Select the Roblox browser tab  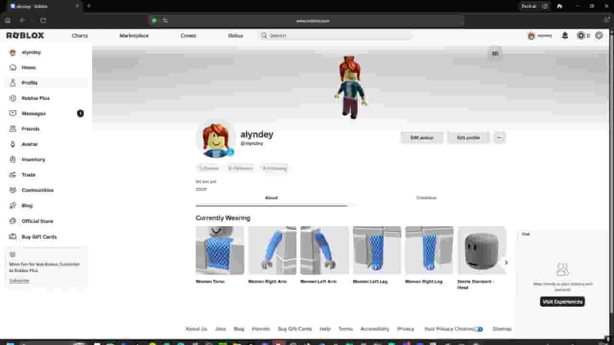[x=44, y=6]
